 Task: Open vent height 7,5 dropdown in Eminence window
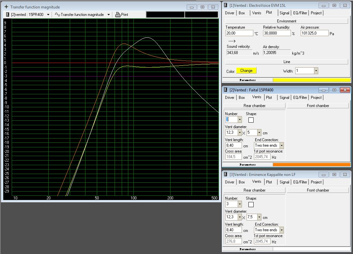(259, 217)
